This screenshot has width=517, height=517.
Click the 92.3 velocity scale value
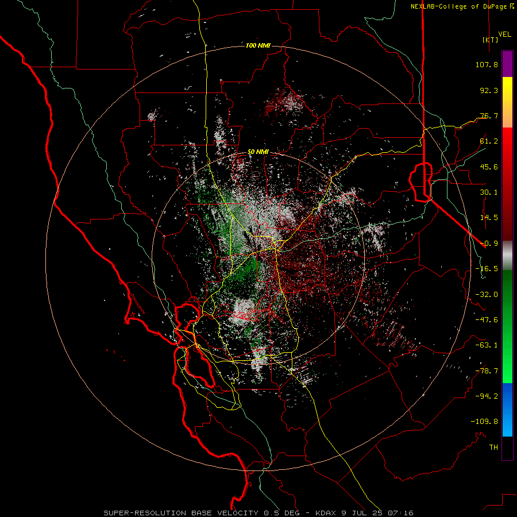point(489,90)
